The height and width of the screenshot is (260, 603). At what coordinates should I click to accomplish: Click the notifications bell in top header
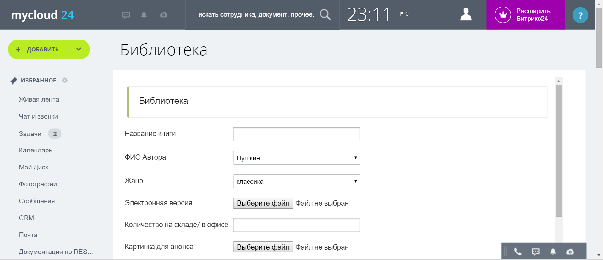click(144, 15)
